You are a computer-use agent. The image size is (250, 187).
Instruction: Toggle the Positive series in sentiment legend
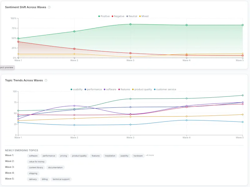pyautogui.click(x=104, y=16)
